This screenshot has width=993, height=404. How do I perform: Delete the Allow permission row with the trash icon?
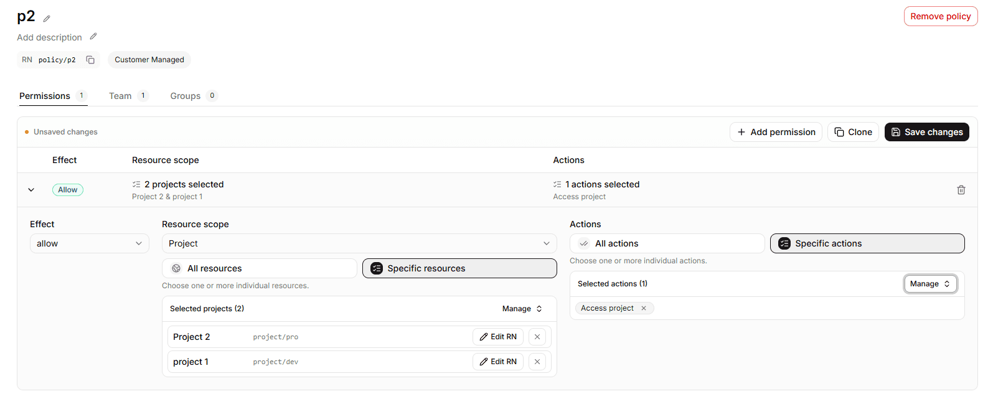(x=961, y=190)
